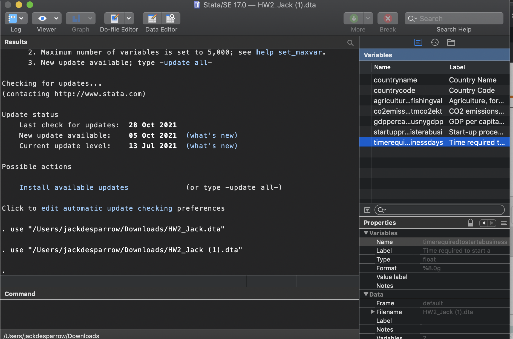
Task: Open edit automatic update checking link
Action: pyautogui.click(x=106, y=208)
